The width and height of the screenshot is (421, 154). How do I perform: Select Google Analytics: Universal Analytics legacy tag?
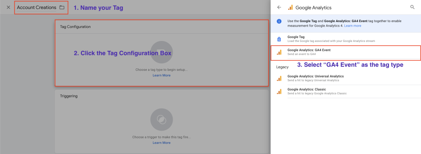pos(346,78)
